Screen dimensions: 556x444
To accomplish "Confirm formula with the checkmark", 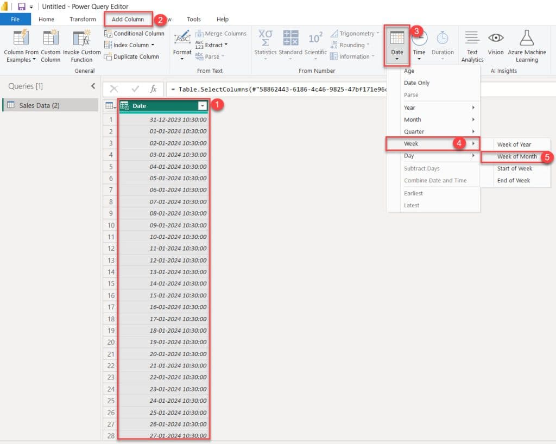I will tap(135, 89).
